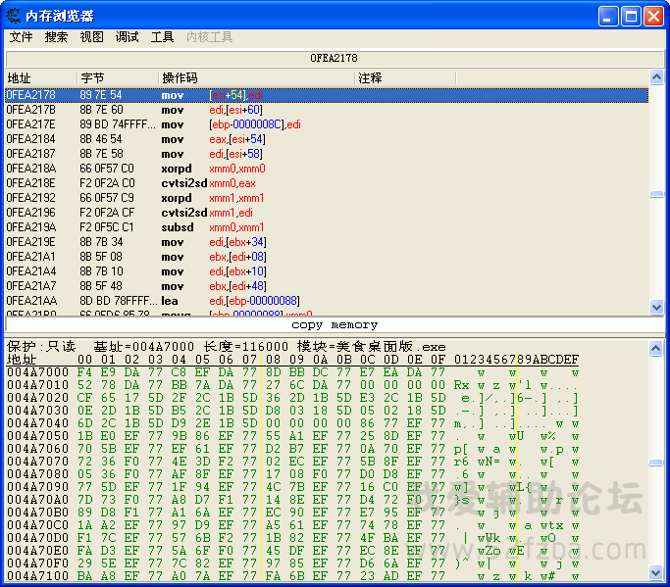Viewport: 670px width, 587px height.
Task: Click ASCII text Rx in row 004A7010
Action: 461,385
